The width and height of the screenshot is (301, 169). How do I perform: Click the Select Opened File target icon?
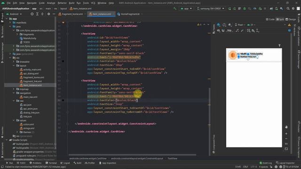coord(32,14)
